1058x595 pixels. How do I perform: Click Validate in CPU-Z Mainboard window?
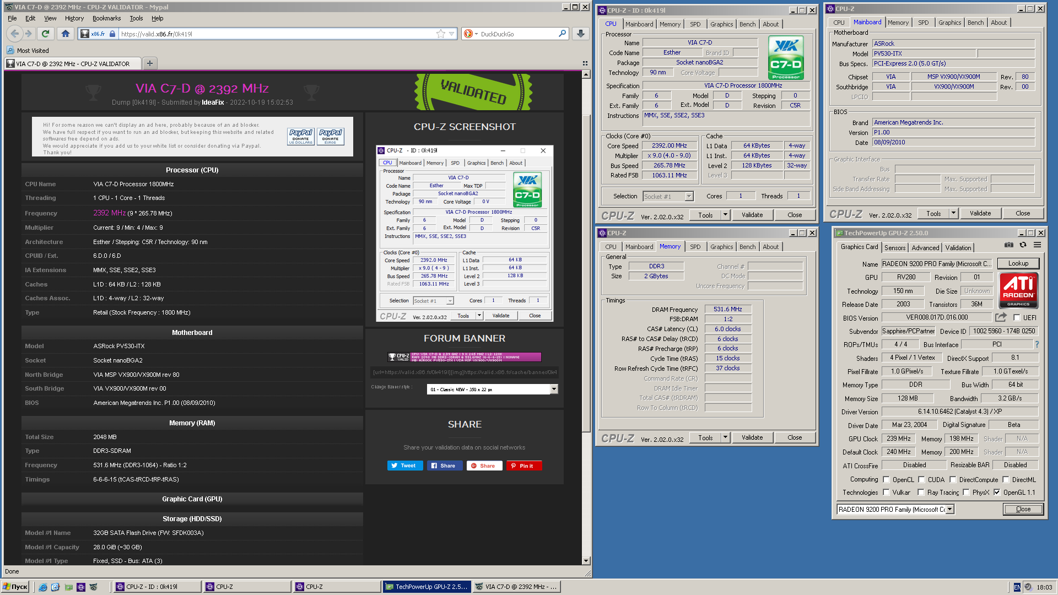(980, 213)
